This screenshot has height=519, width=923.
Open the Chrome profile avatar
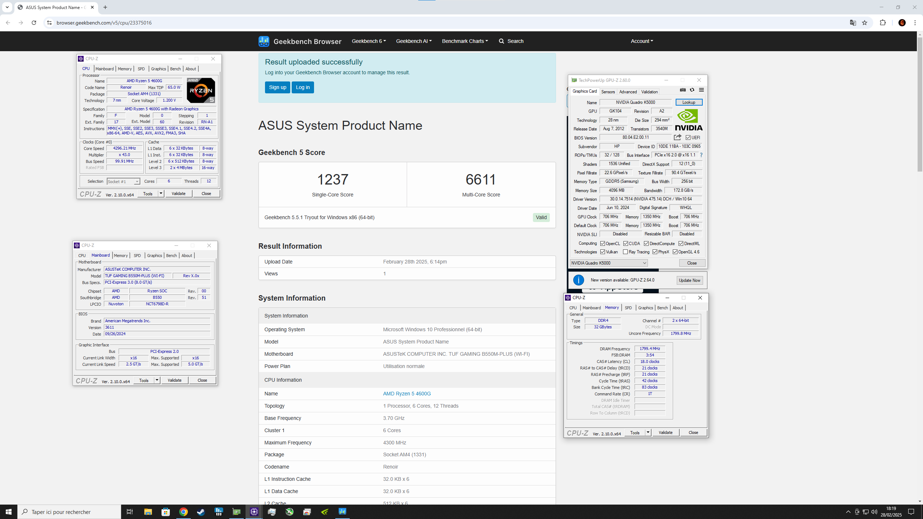click(902, 23)
